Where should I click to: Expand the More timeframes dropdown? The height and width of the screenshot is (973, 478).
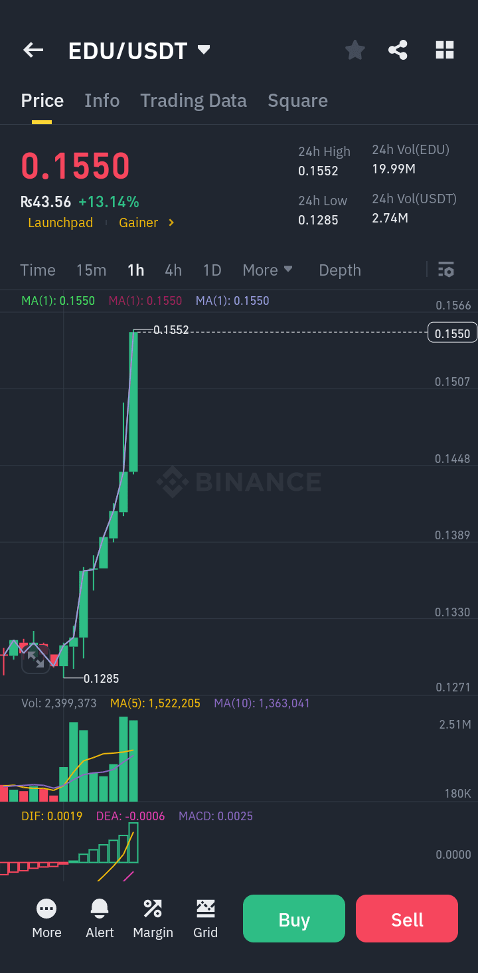pyautogui.click(x=268, y=270)
